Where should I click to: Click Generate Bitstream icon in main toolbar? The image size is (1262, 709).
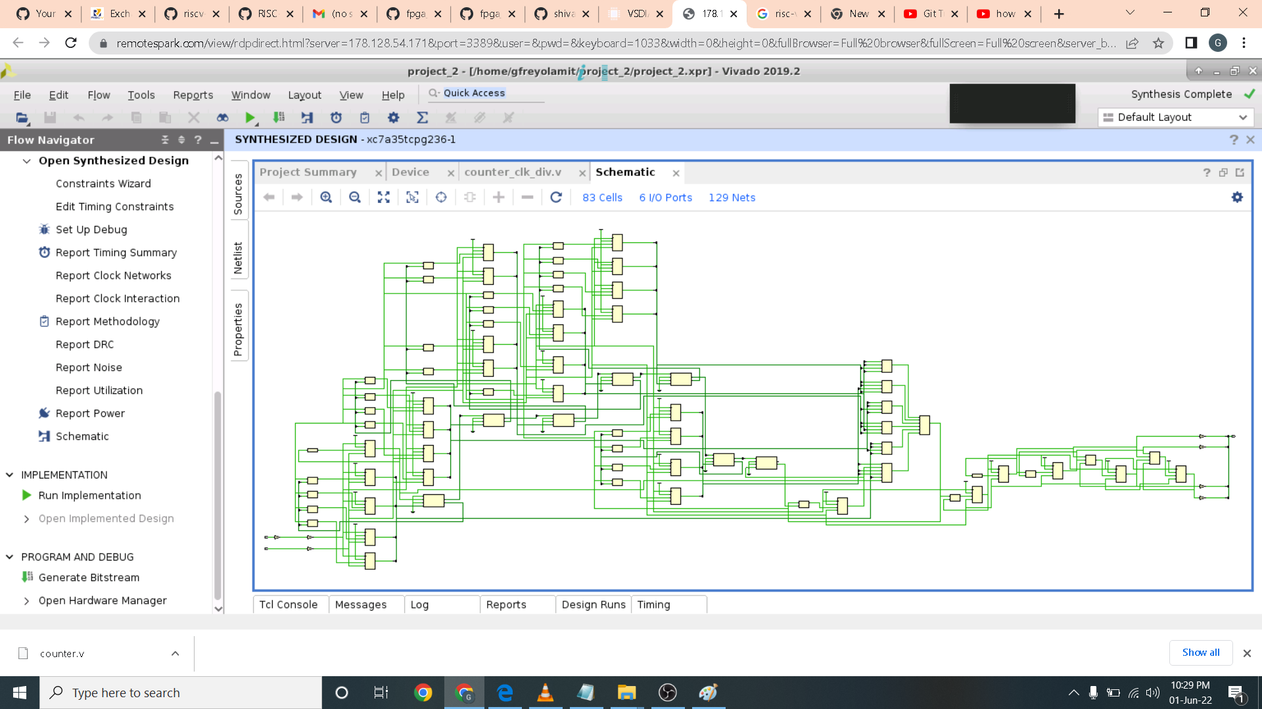279,118
